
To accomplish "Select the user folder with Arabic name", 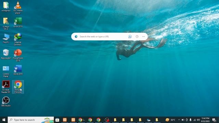I will click(6, 24).
